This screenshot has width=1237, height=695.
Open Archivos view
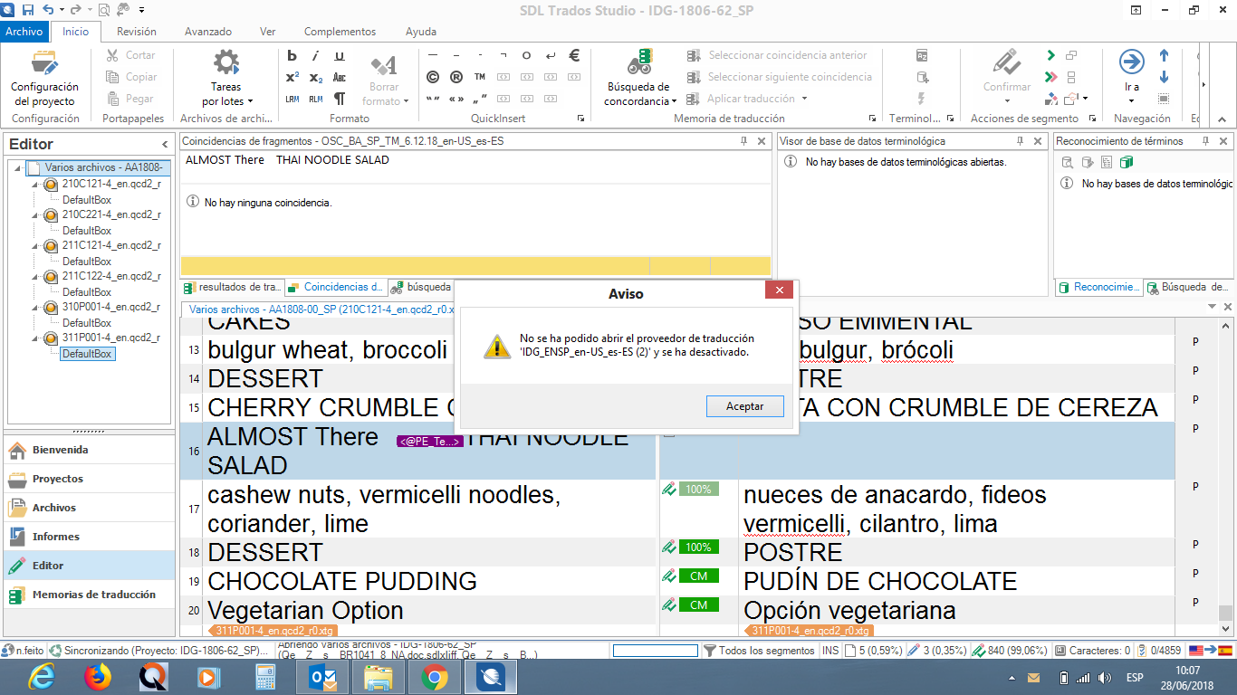click(89, 508)
